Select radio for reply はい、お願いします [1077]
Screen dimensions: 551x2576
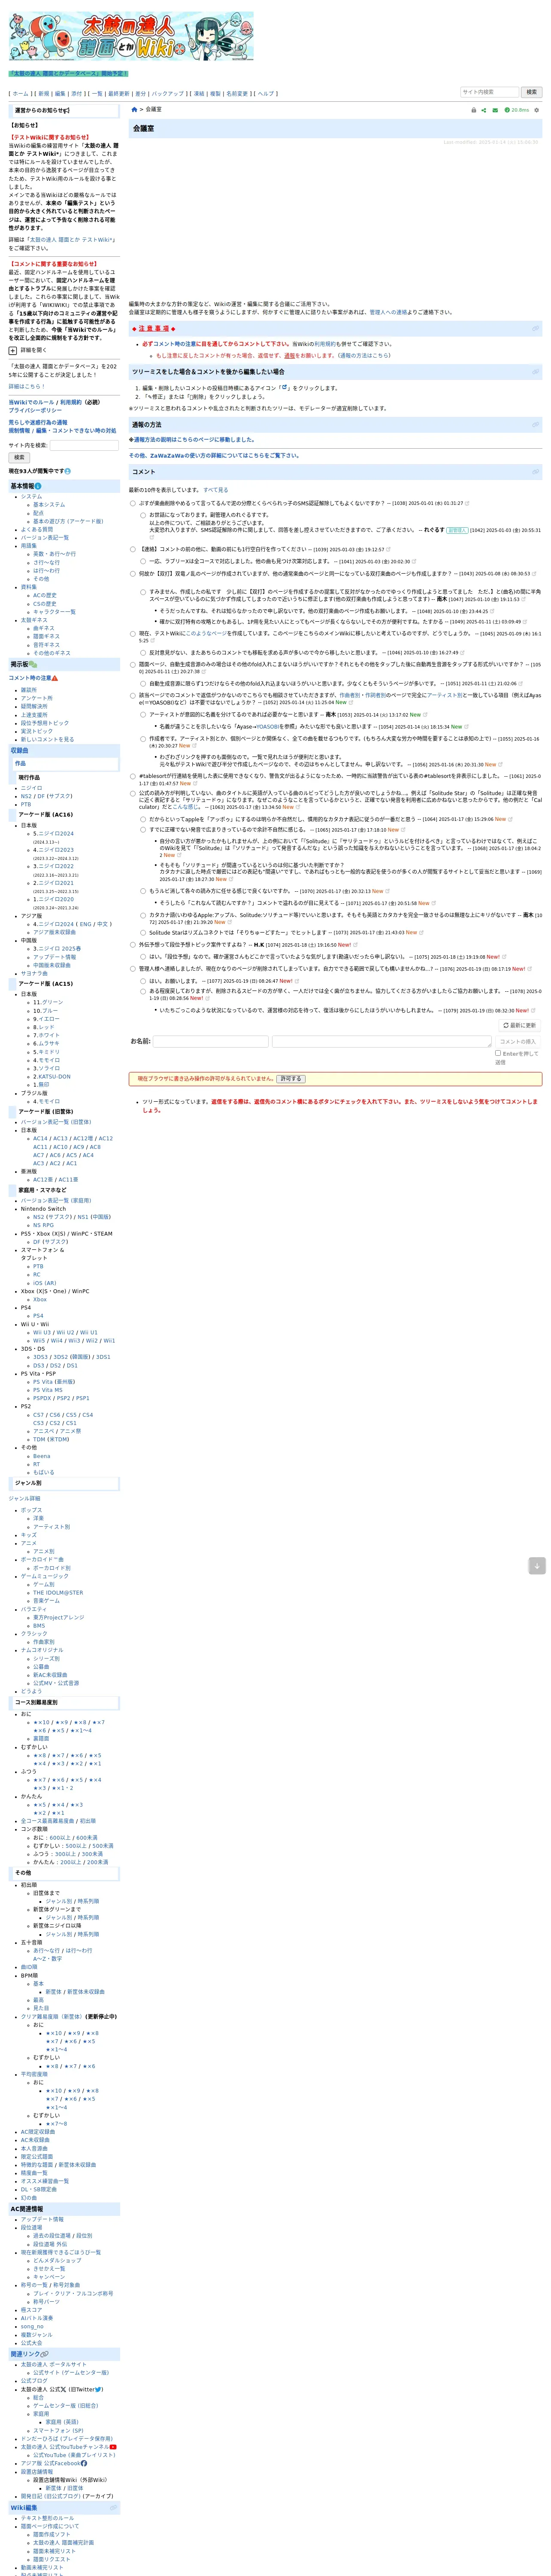[143, 981]
